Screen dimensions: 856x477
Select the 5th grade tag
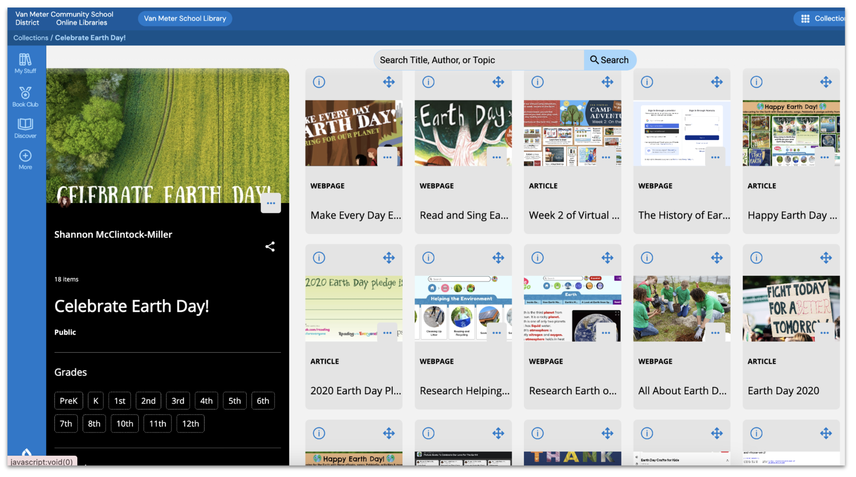point(235,401)
